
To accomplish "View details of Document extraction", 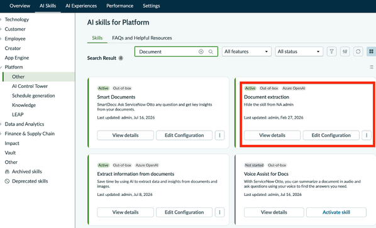I will tap(272, 135).
